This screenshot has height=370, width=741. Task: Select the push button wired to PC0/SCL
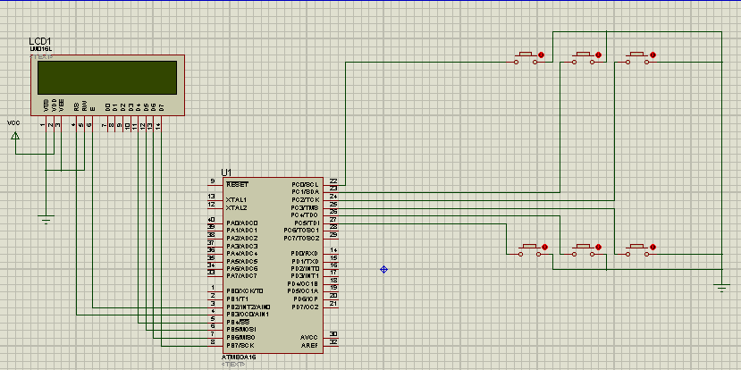coord(526,58)
